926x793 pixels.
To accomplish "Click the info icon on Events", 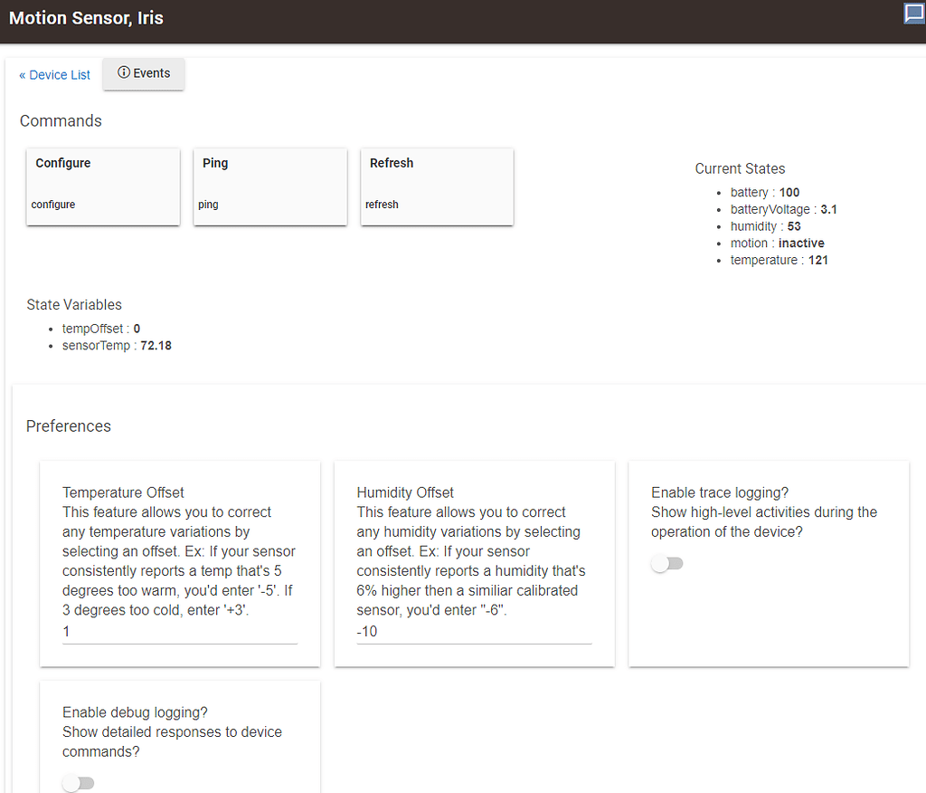I will [124, 73].
